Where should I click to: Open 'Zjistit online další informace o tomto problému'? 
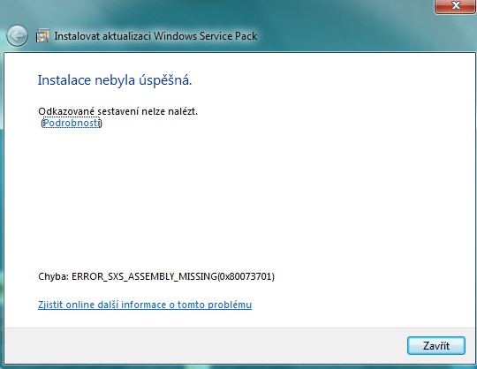click(x=145, y=305)
